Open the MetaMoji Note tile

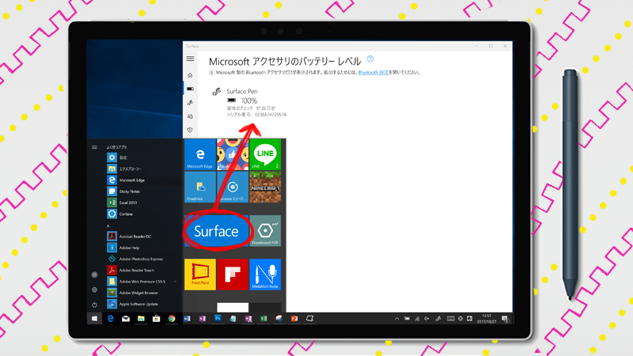(x=265, y=275)
